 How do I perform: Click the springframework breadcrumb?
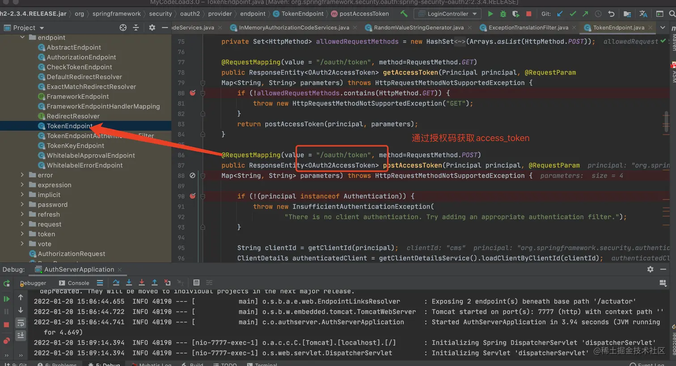[116, 14]
